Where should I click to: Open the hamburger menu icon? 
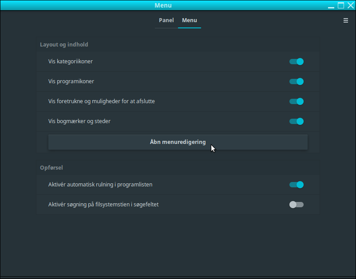pos(345,20)
